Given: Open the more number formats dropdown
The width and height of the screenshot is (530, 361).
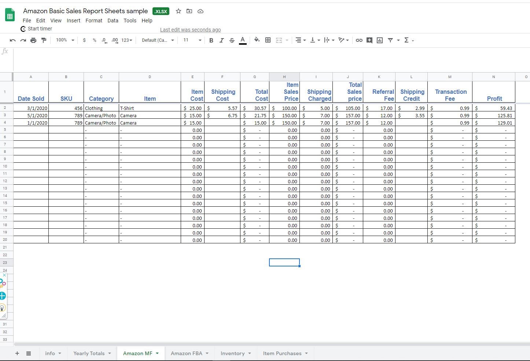Looking at the screenshot, I should (x=126, y=40).
